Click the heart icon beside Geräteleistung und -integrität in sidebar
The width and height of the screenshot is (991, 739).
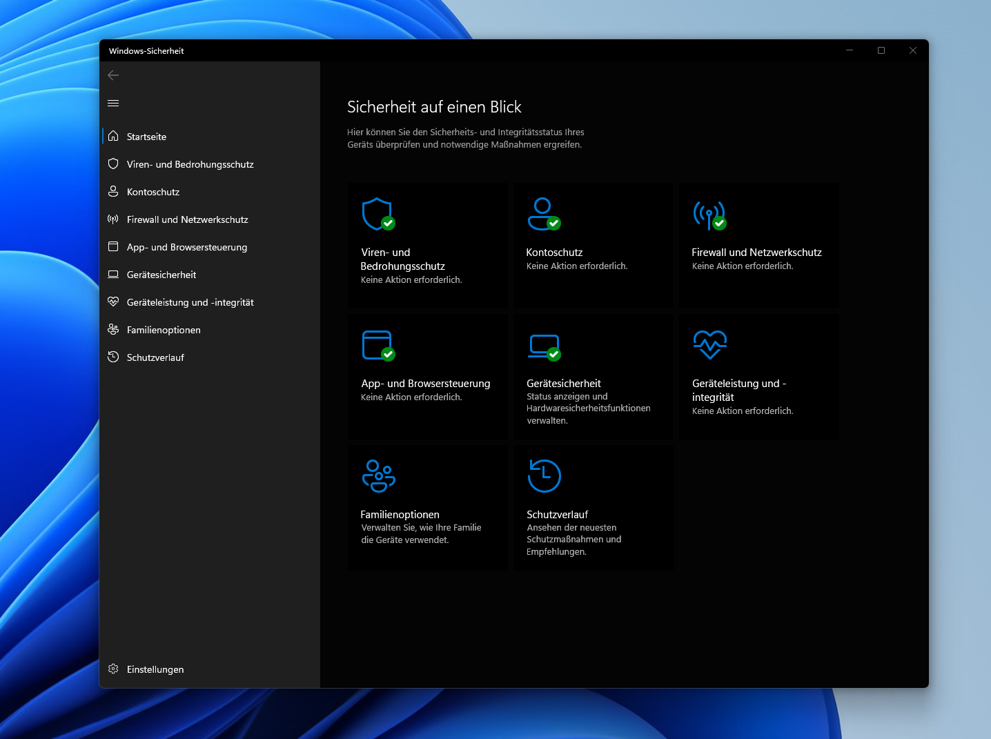tap(113, 302)
